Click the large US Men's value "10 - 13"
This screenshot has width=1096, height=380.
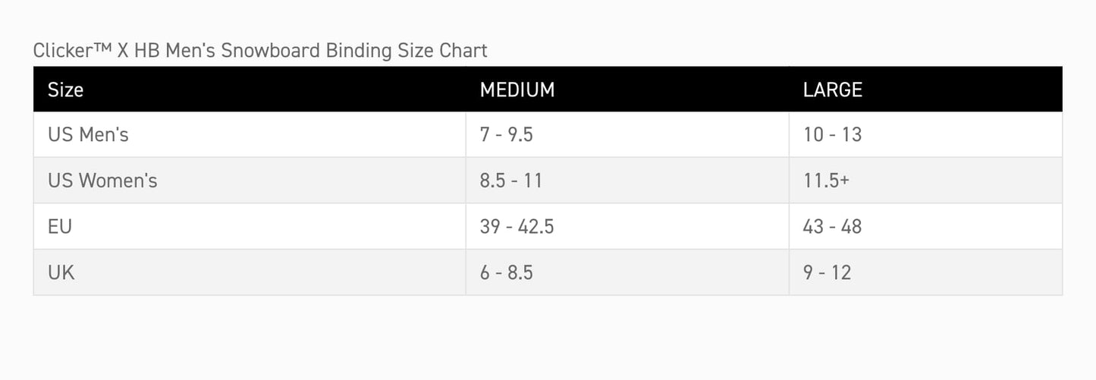[x=832, y=135]
